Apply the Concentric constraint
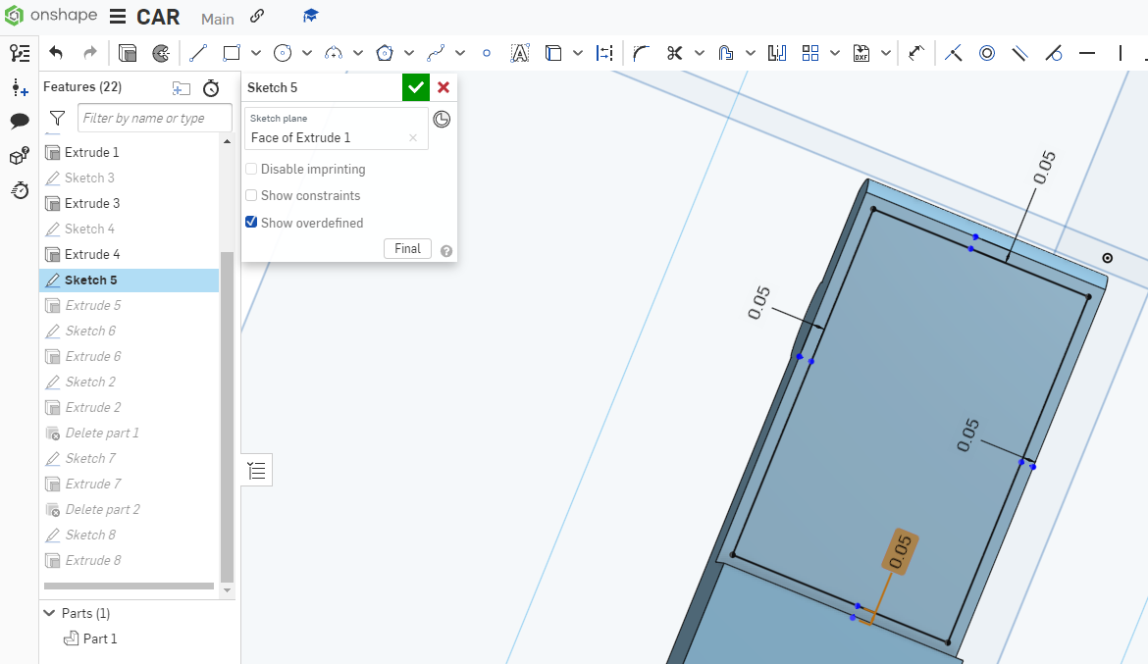 987,53
